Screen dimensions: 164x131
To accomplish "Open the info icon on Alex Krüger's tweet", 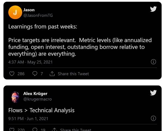I will pyautogui.click(x=153, y=118).
